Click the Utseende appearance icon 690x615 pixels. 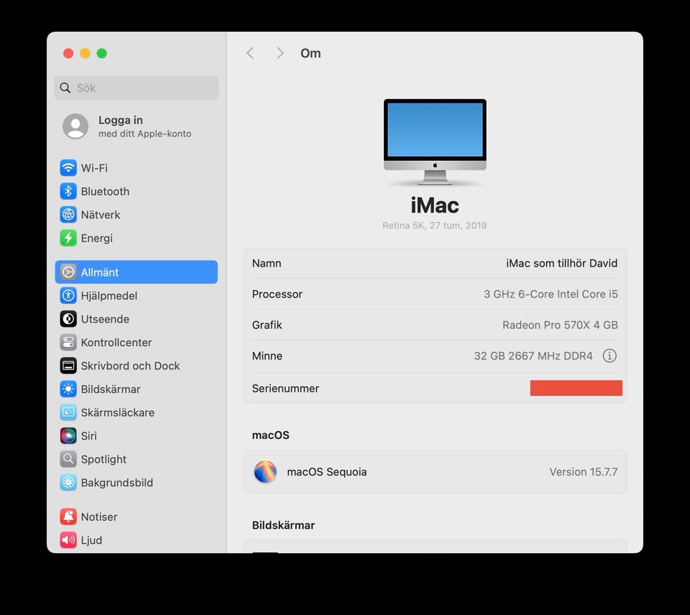(x=68, y=318)
